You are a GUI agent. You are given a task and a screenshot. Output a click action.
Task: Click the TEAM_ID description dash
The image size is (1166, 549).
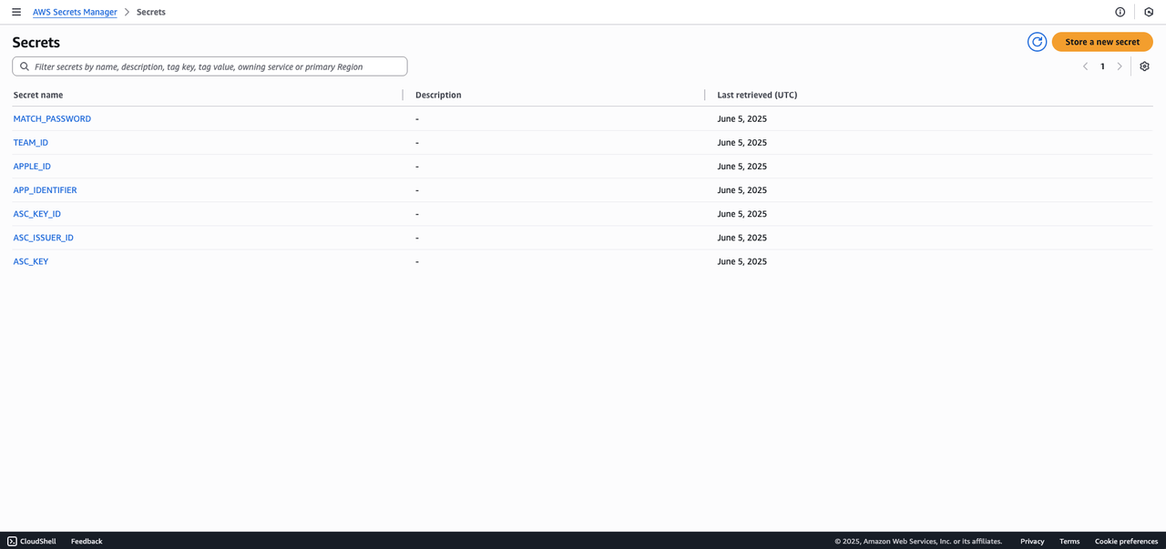(417, 142)
